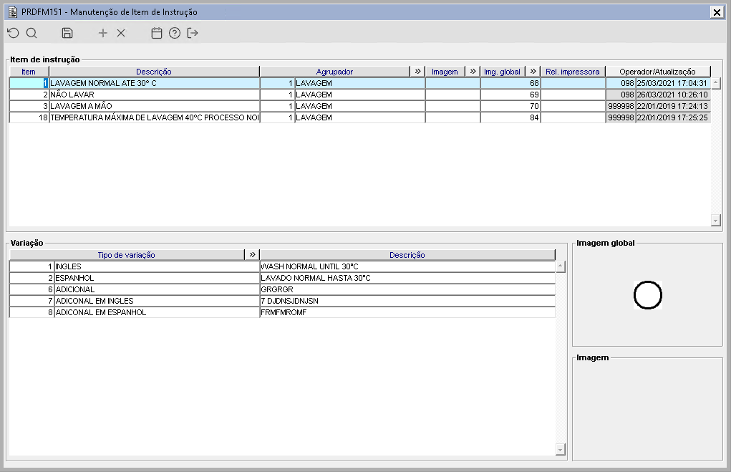Viewport: 731px width, 472px height.
Task: Click the Img. global column header
Action: click(502, 72)
